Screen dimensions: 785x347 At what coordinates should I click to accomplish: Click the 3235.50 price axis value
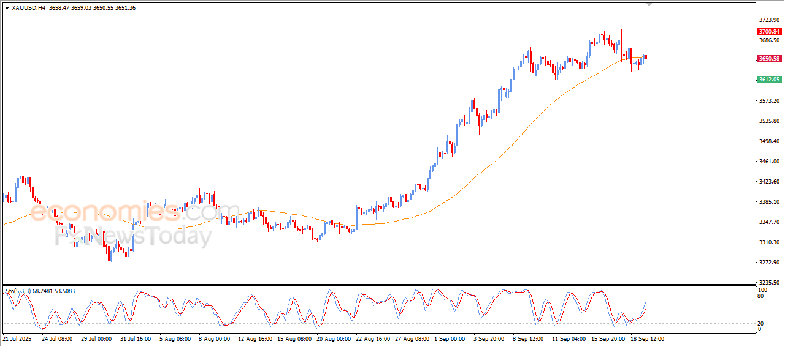pyautogui.click(x=769, y=282)
